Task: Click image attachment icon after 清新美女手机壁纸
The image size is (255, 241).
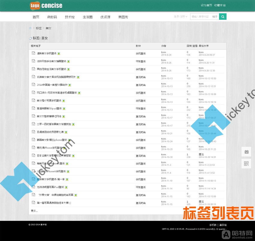Action: click(x=59, y=53)
